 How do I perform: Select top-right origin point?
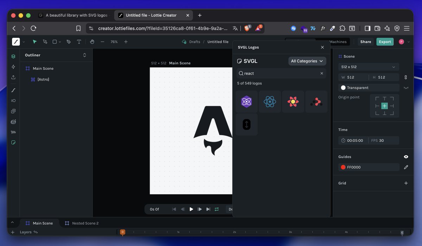click(392, 99)
